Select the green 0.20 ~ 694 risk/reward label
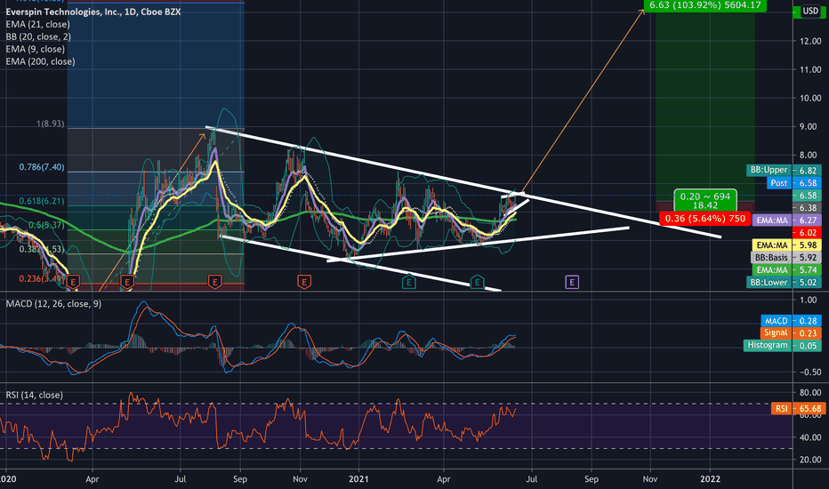Image resolution: width=829 pixels, height=489 pixels. [x=705, y=200]
